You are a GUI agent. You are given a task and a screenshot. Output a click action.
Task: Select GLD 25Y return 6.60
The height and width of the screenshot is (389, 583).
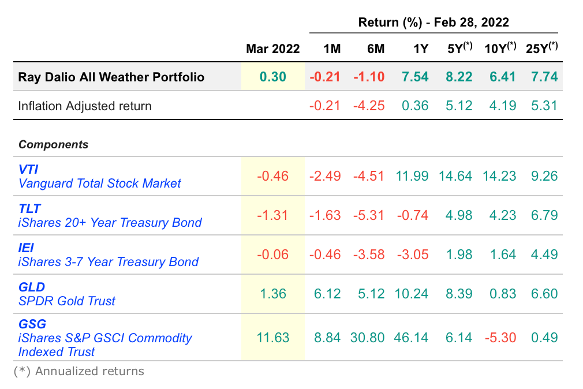tap(544, 294)
